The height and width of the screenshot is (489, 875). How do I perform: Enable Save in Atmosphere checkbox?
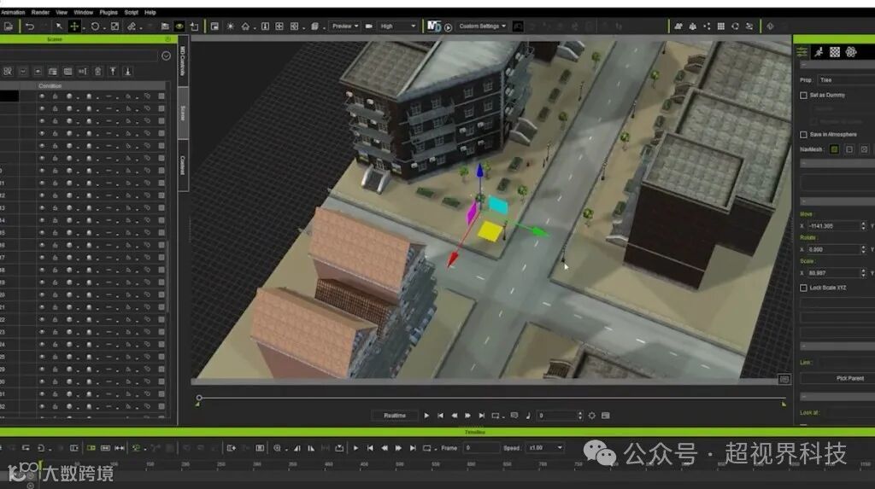click(803, 135)
